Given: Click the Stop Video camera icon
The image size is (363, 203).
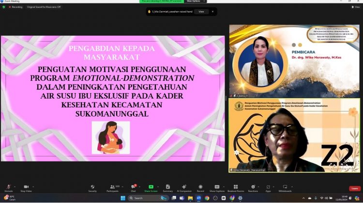Looking at the screenshot, I should coord(26,187).
